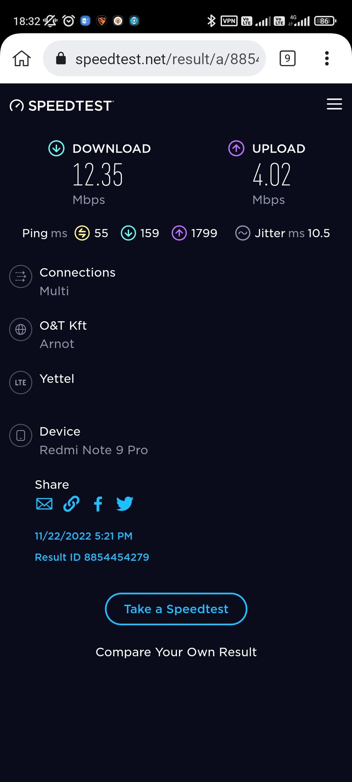
Task: Tap the LTE icon beside Yettel
Action: tap(21, 382)
